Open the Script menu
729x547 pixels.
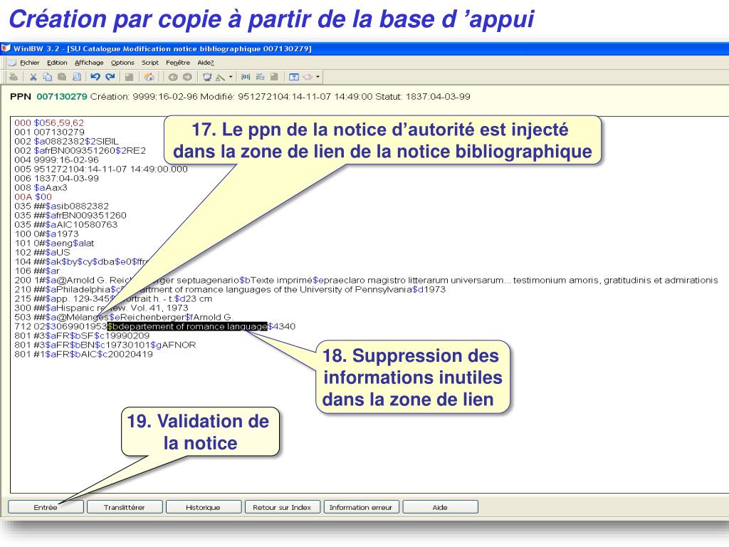[x=150, y=63]
